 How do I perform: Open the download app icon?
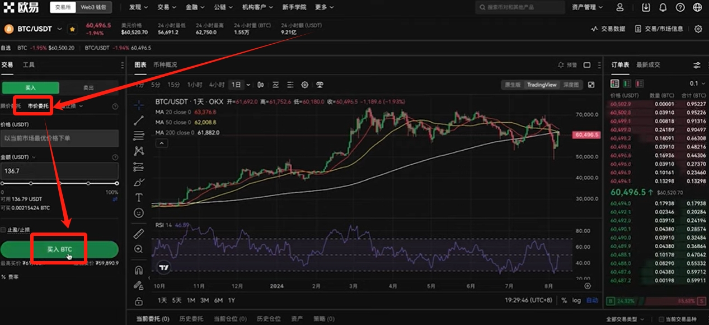click(646, 7)
